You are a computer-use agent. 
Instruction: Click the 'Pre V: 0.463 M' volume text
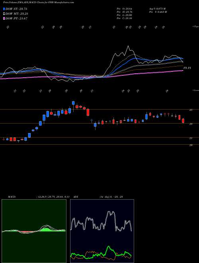[158, 12]
